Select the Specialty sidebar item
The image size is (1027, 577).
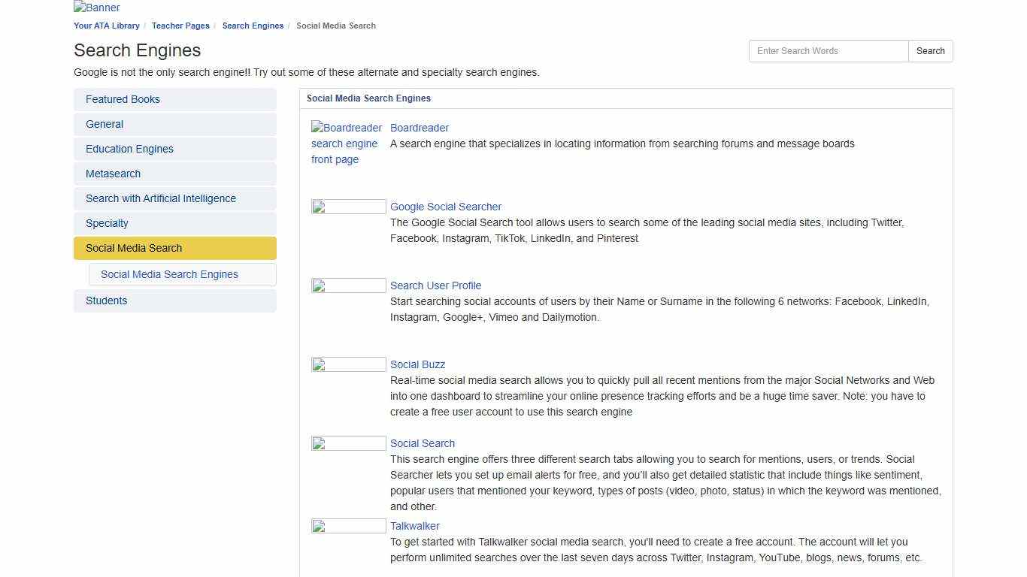click(x=107, y=223)
